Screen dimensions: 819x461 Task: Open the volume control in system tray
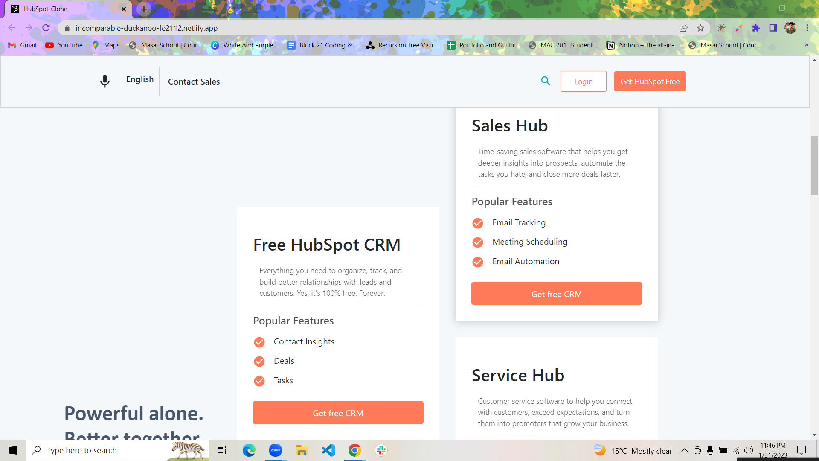click(749, 450)
